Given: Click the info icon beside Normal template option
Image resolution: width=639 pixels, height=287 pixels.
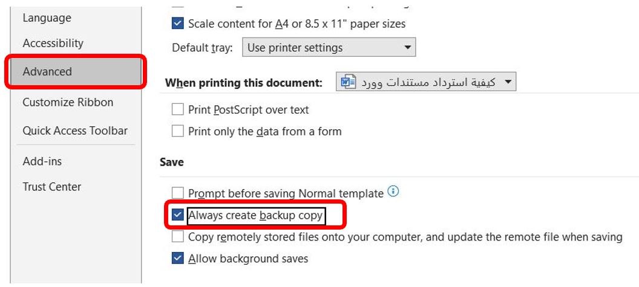Looking at the screenshot, I should [393, 192].
